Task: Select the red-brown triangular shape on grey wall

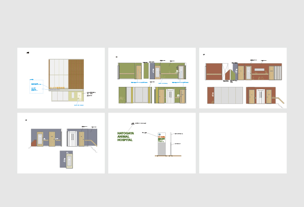Action: [34, 142]
